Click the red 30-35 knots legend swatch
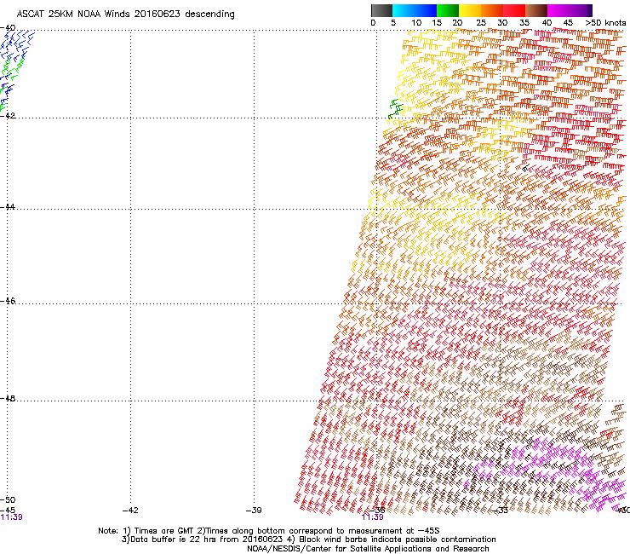630x554 pixels. click(x=514, y=10)
